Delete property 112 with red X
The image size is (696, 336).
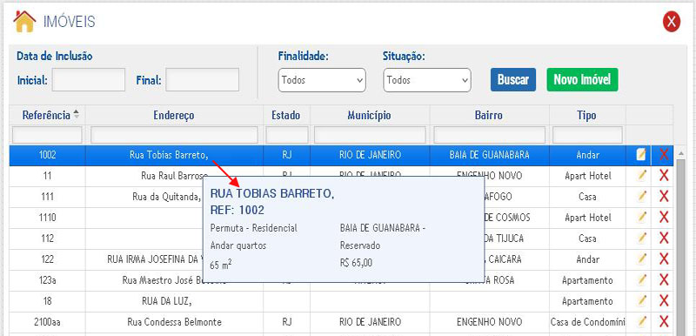[x=664, y=239]
